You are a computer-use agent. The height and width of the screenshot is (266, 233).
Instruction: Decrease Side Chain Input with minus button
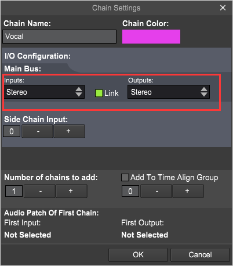[37, 131]
